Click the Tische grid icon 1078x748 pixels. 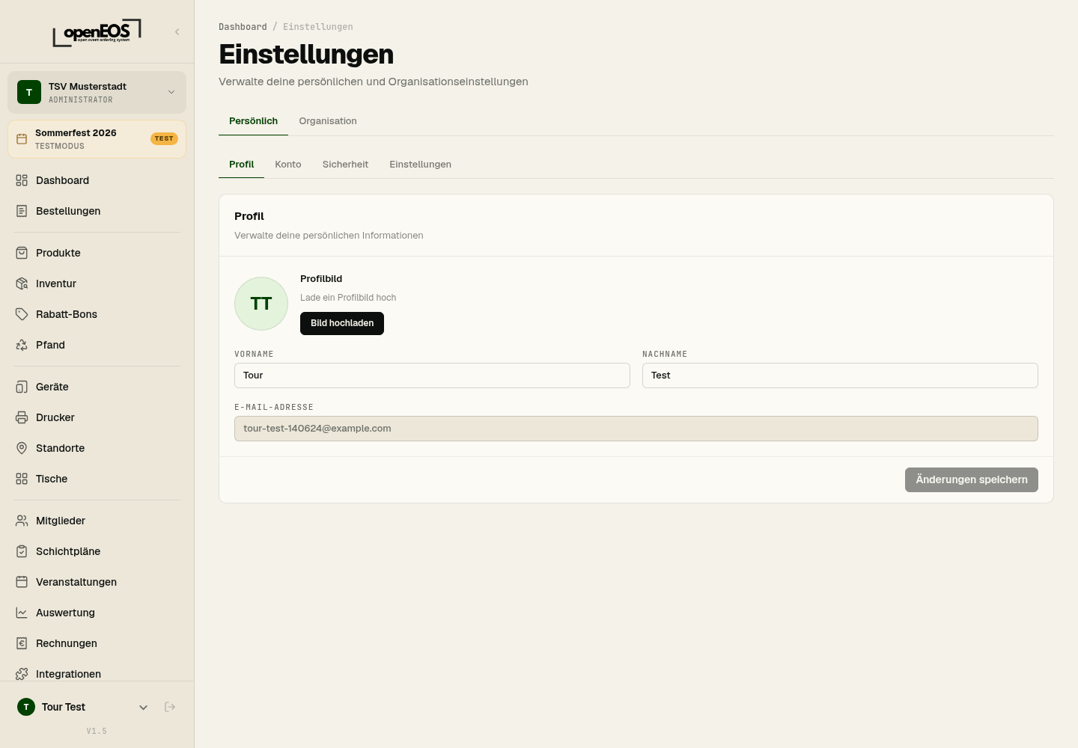(22, 479)
